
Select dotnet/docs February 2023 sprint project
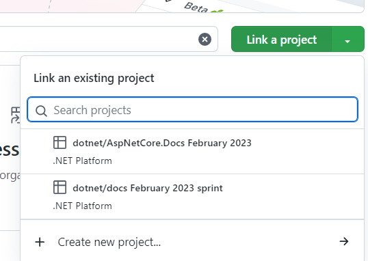tap(192, 197)
